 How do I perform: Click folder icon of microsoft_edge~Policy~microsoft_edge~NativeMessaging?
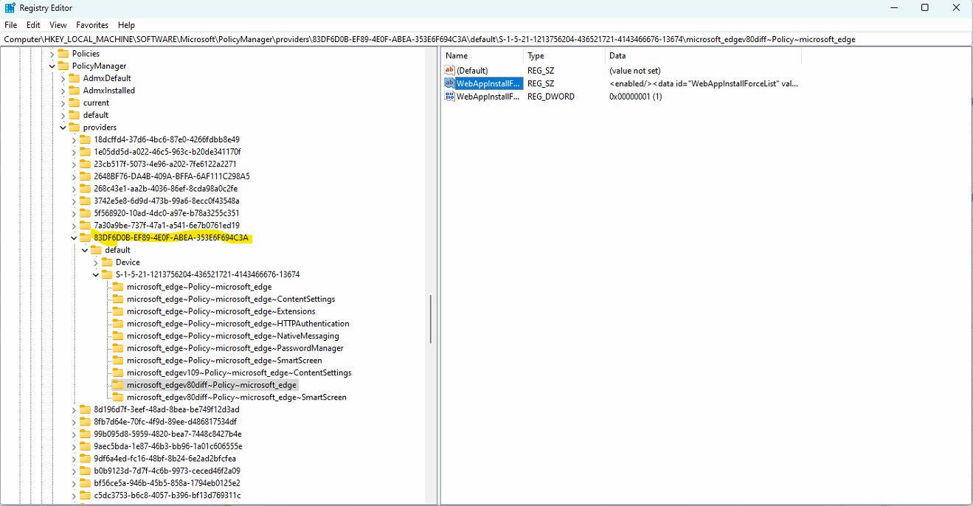(118, 336)
